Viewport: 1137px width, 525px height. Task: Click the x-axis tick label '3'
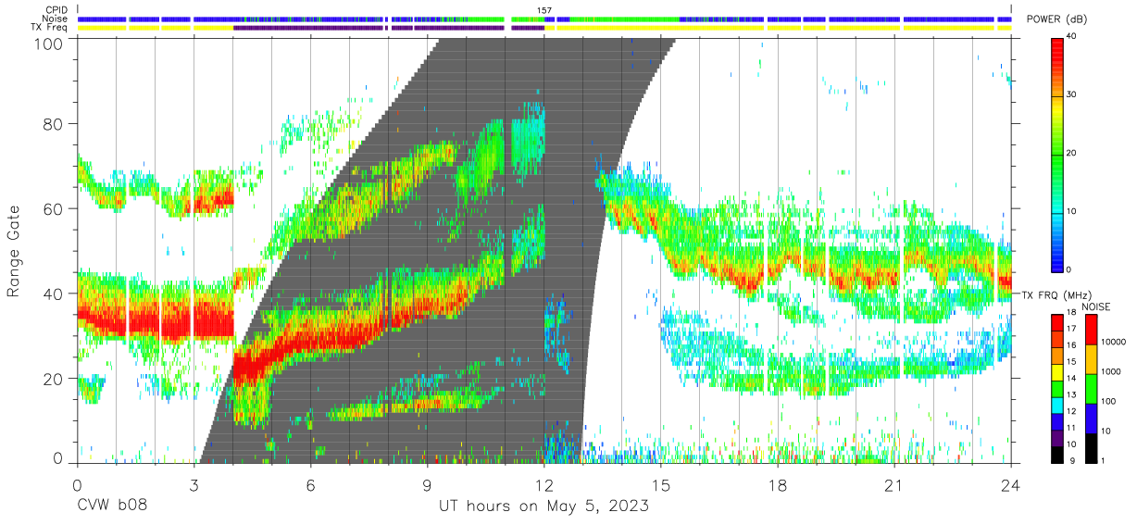click(194, 484)
